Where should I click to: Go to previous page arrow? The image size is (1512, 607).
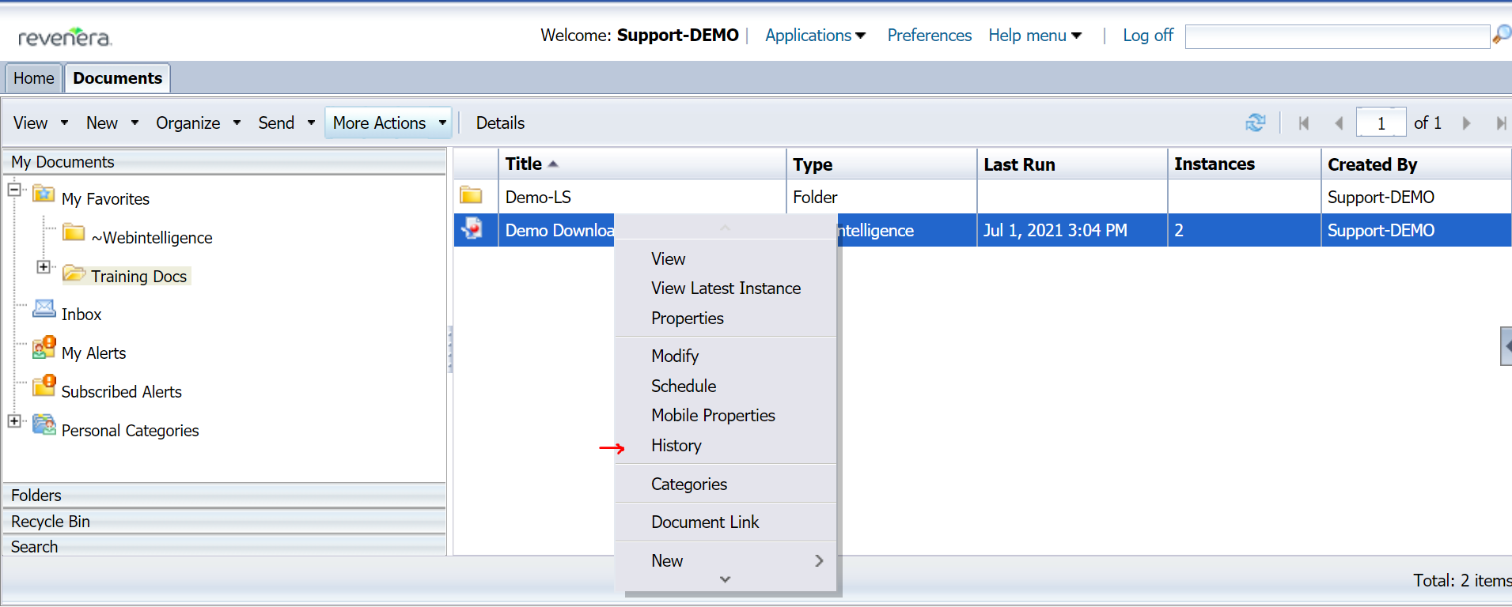click(1339, 123)
